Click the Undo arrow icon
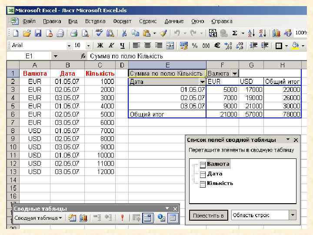 (x=177, y=33)
